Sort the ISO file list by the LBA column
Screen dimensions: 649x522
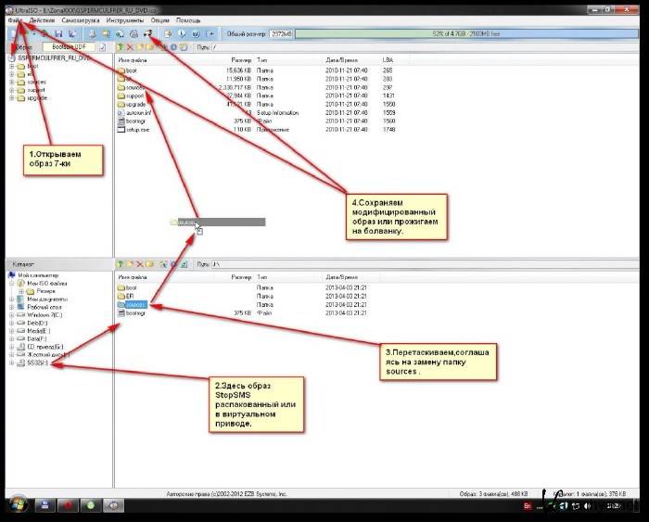point(388,59)
